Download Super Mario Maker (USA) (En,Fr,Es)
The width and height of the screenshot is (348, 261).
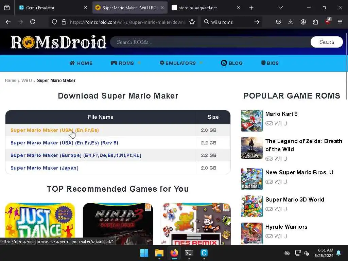click(x=55, y=130)
